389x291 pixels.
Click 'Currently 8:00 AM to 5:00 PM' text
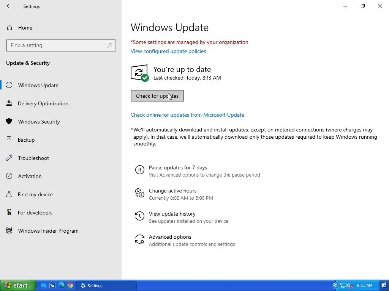point(181,198)
